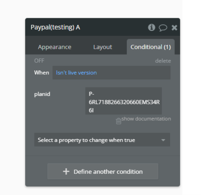Click the delete link for this condition
201x195 pixels.
(163, 61)
